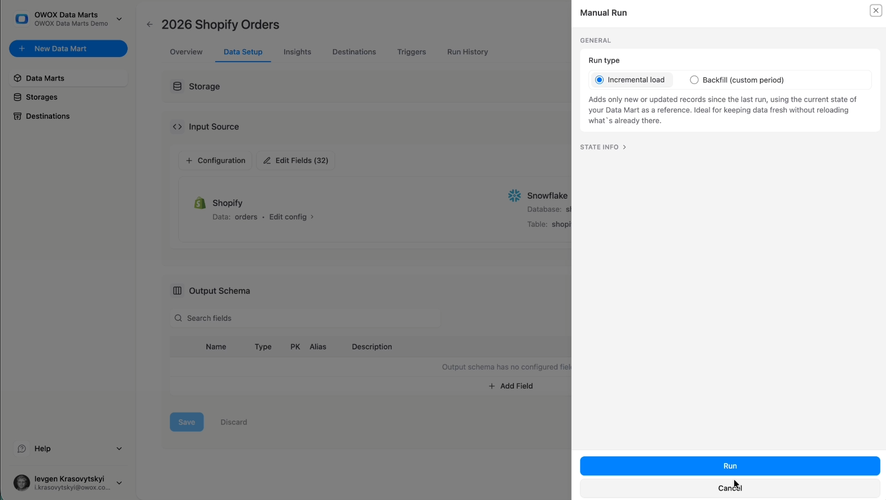Viewport: 886px width, 500px height.
Task: Click the Storage section database icon
Action: tap(177, 86)
